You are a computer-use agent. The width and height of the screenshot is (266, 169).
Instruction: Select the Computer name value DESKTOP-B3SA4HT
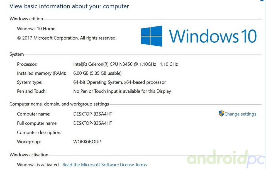93,114
